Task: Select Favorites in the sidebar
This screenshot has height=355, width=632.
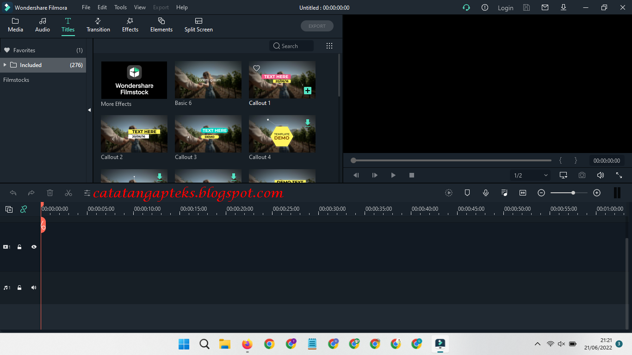Action: 43,50
